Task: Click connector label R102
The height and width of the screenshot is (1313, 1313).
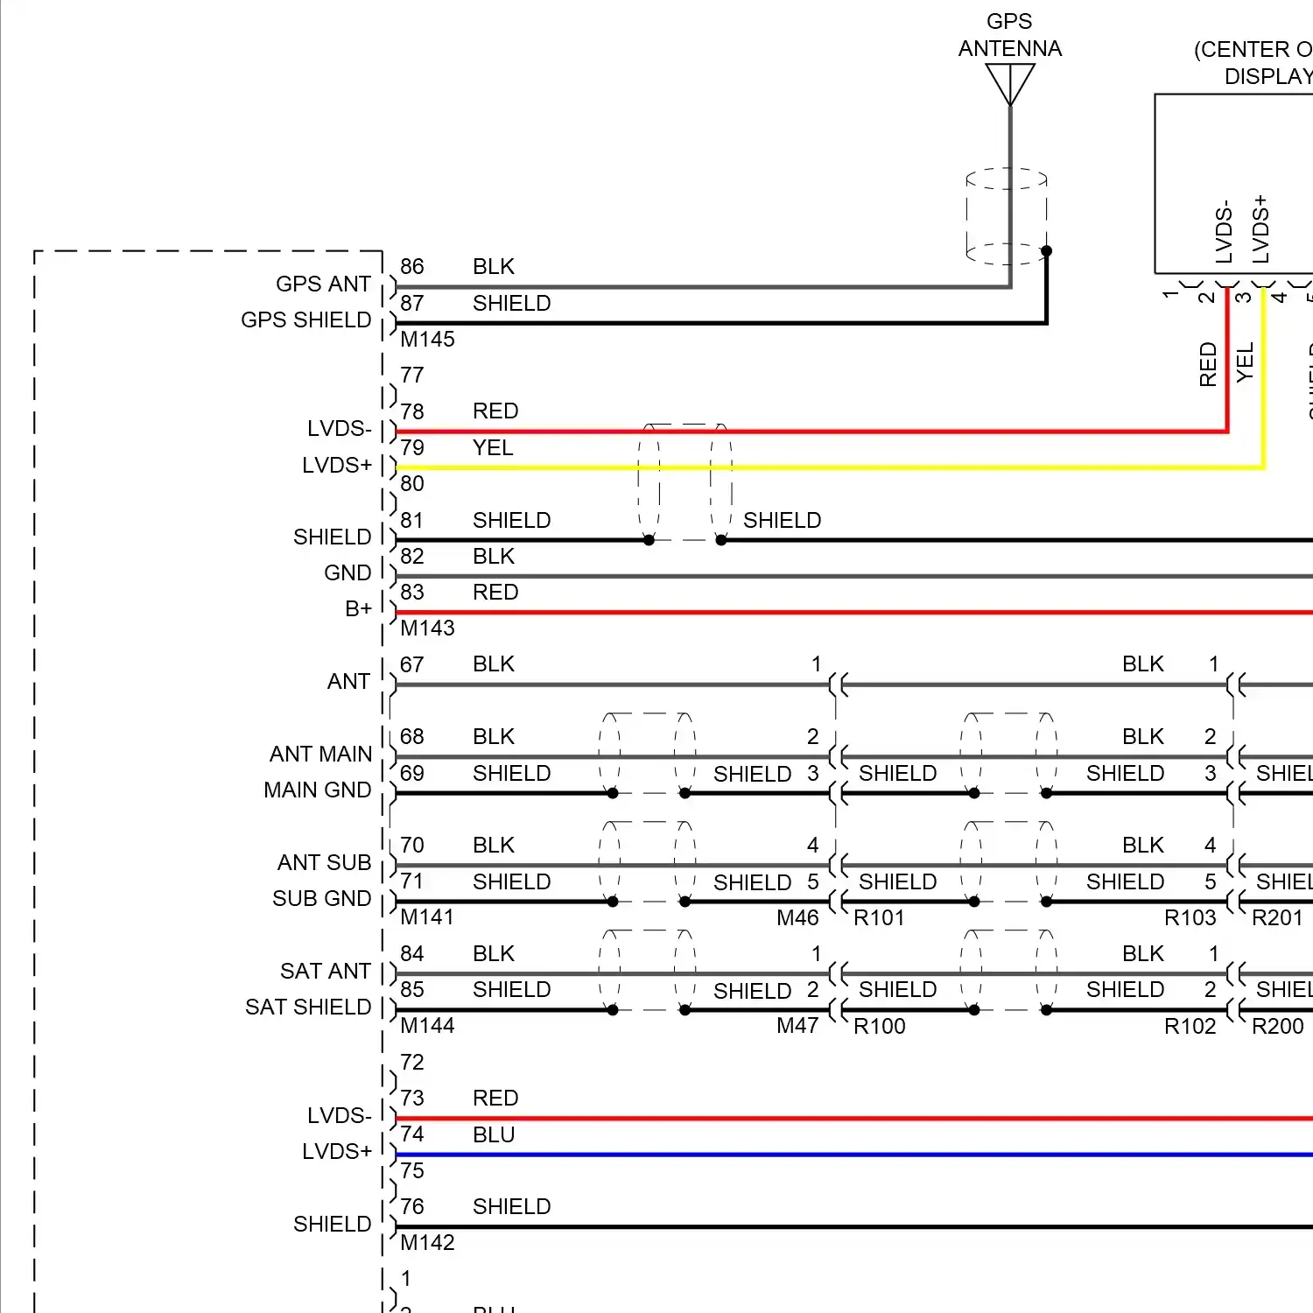Action: (x=1190, y=1026)
